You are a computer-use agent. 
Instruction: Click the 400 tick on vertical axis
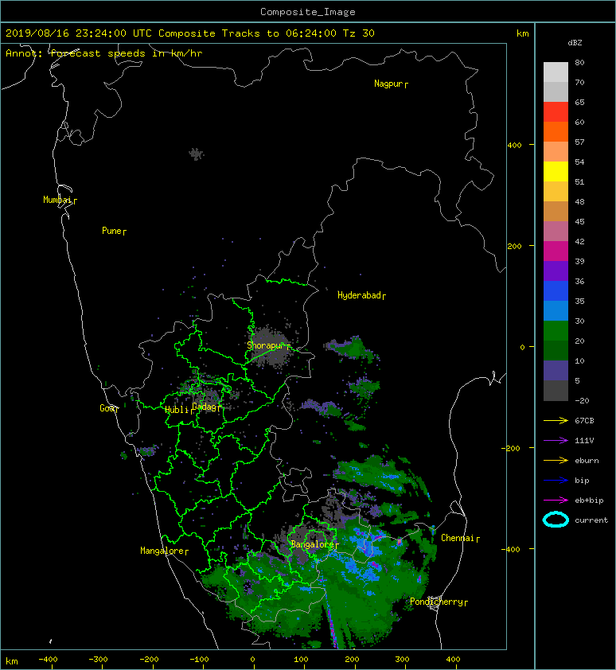514,146
